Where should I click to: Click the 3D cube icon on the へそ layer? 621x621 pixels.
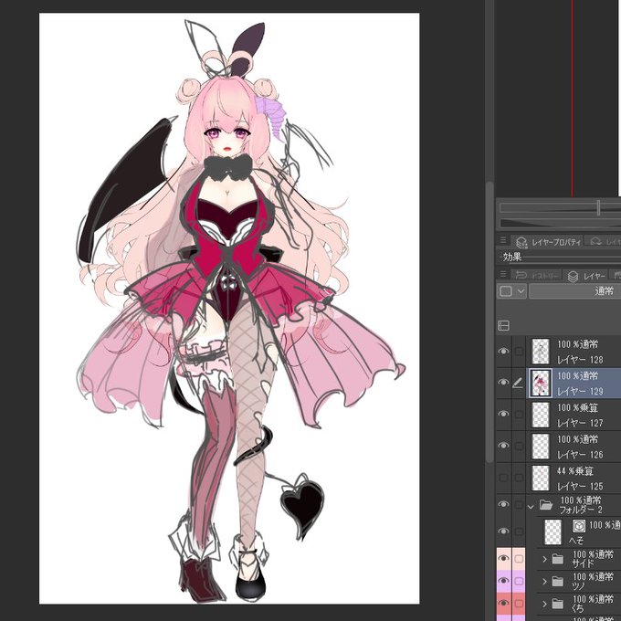point(578,526)
